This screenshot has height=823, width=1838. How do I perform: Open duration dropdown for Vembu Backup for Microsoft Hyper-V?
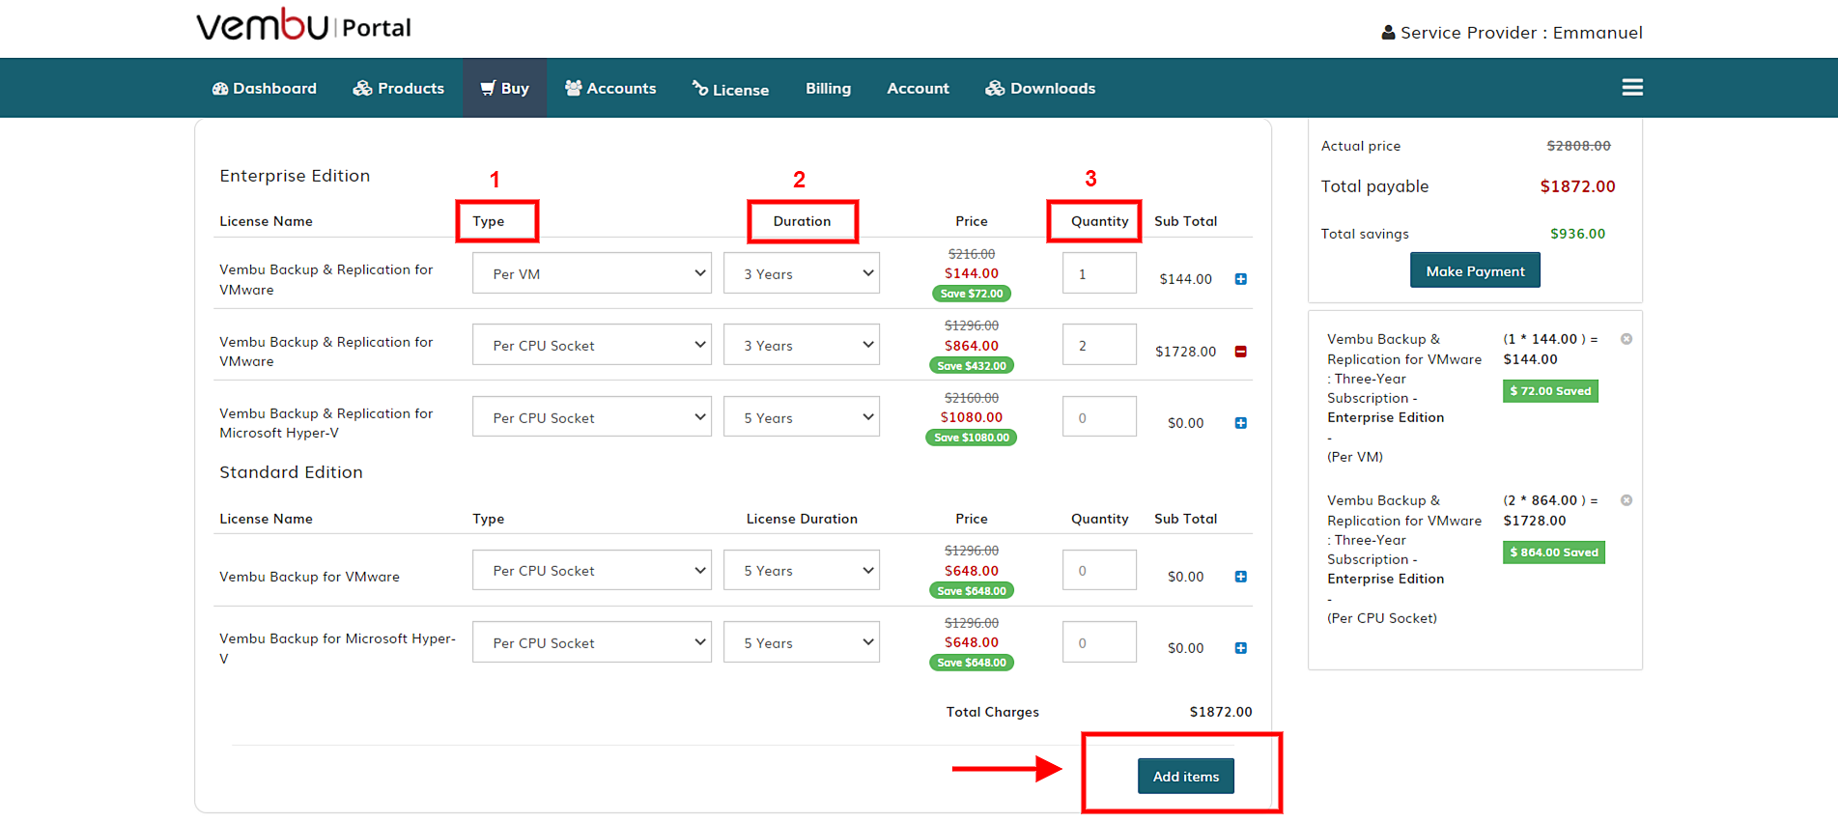(x=802, y=642)
